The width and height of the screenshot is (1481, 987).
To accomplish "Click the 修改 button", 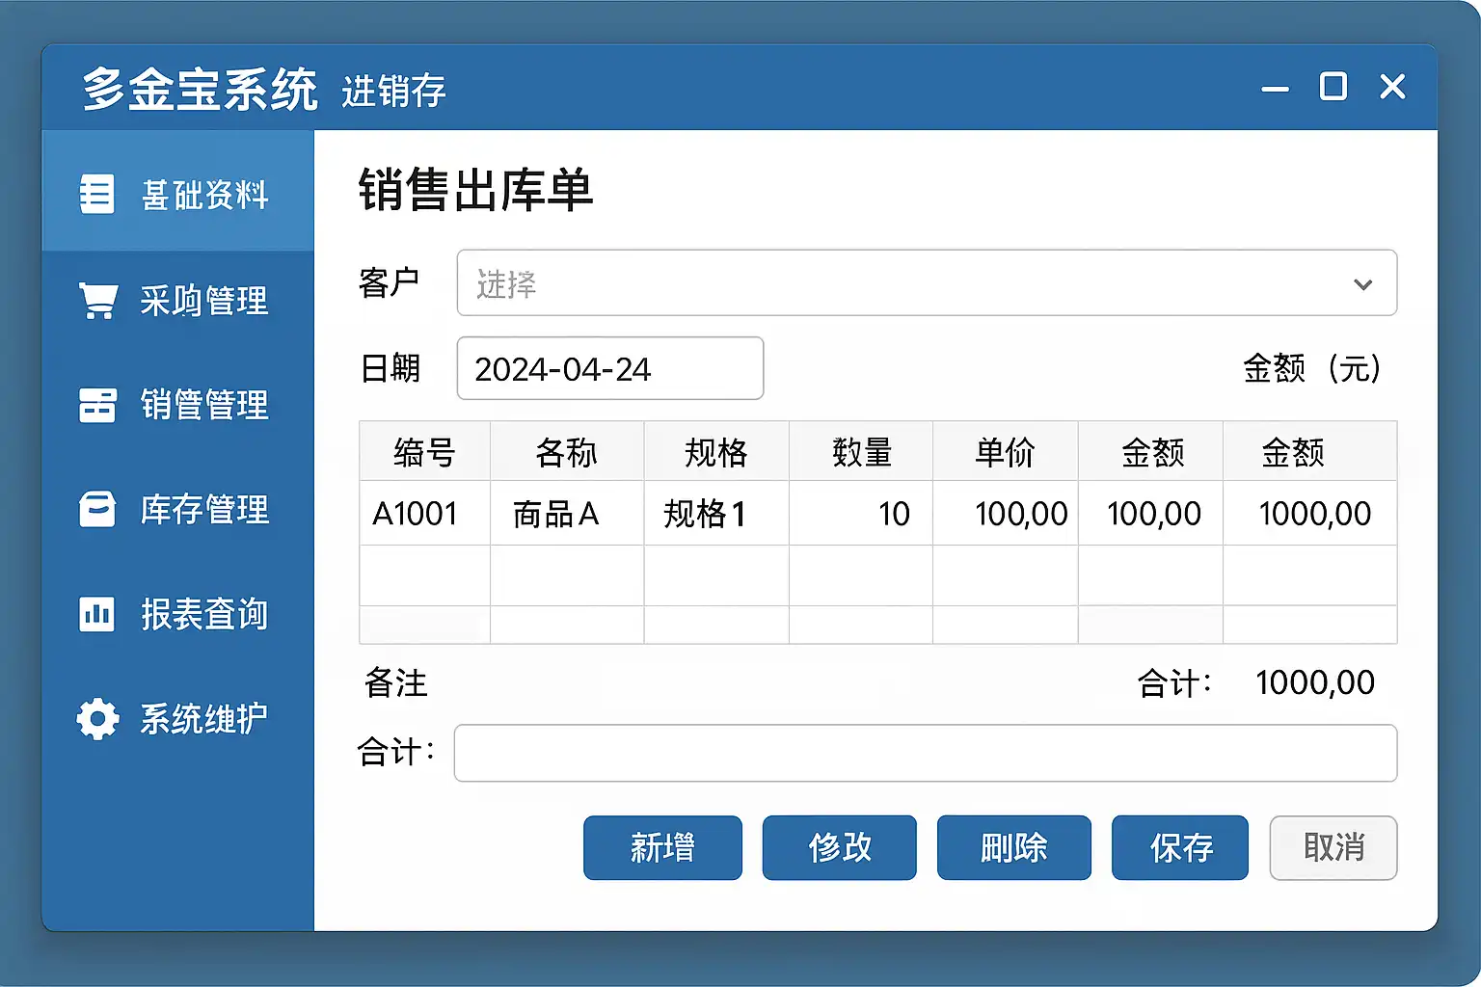I will tap(840, 847).
